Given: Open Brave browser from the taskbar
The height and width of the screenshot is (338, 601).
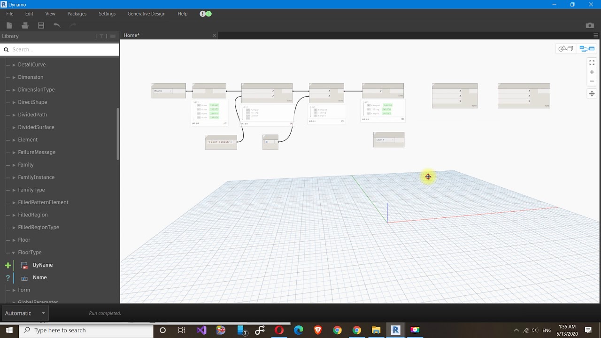Looking at the screenshot, I should [x=318, y=330].
